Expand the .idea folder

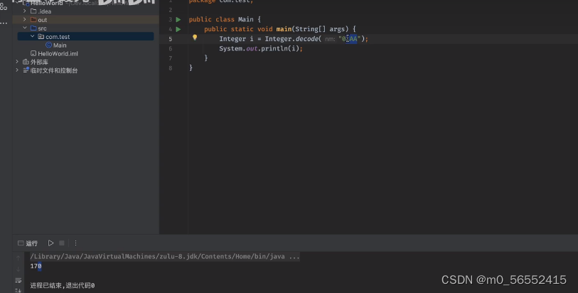[x=25, y=11]
